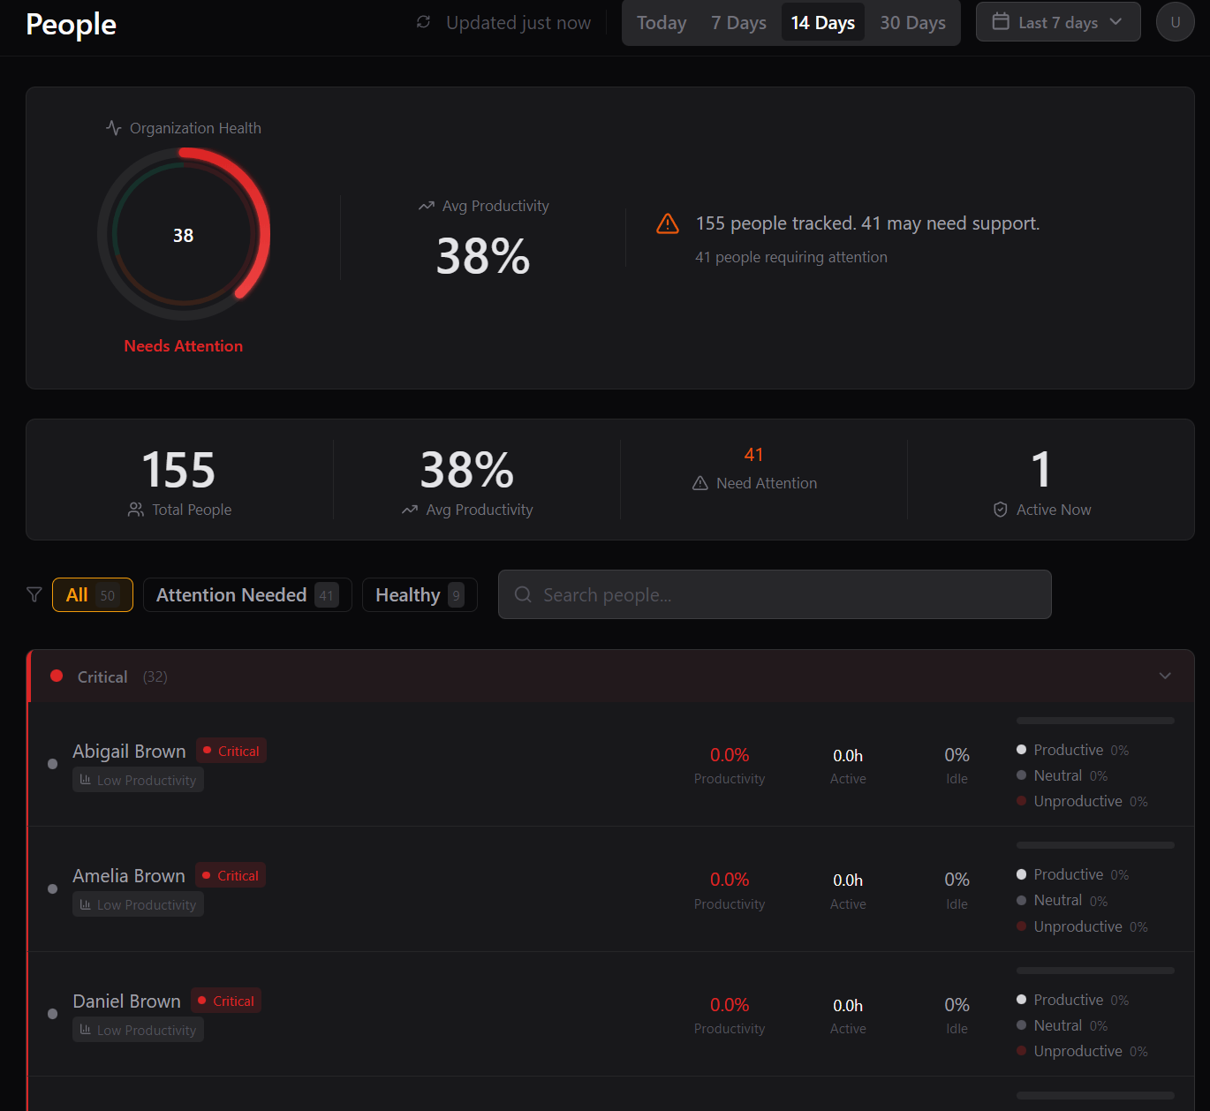Screen dimensions: 1210x1111
Task: Select the All filter chip
Action: coord(92,594)
